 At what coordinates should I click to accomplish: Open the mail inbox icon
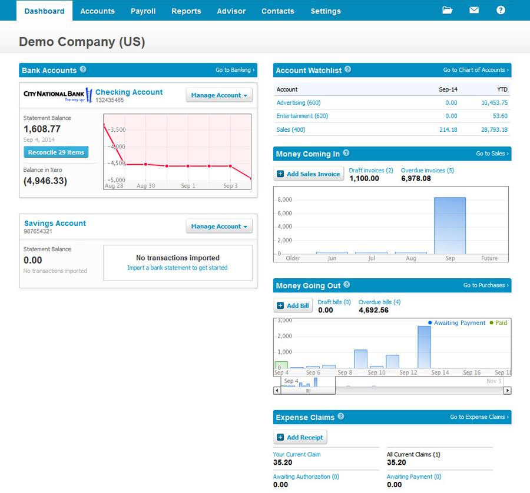click(474, 10)
